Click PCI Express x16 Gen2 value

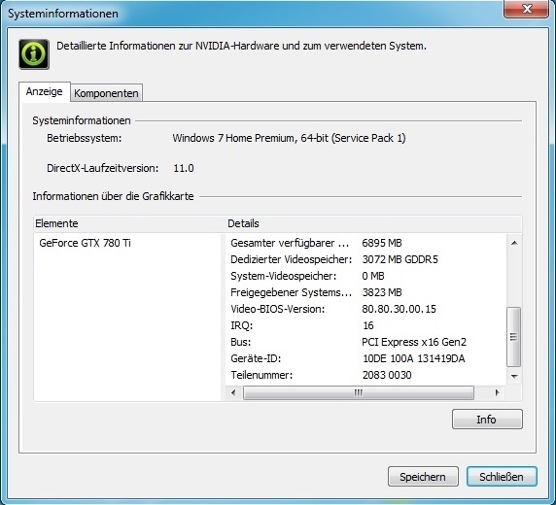click(414, 342)
